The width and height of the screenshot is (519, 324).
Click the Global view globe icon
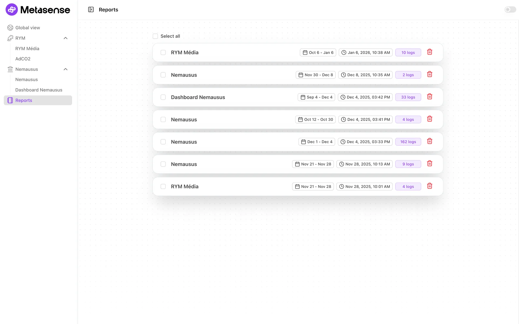point(10,28)
